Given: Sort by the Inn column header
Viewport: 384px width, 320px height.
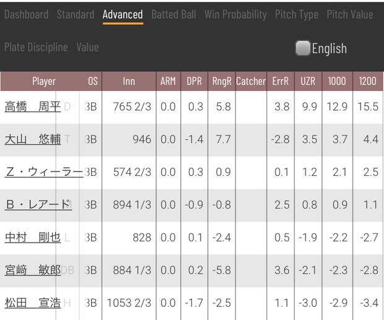Looking at the screenshot, I should [x=129, y=81].
